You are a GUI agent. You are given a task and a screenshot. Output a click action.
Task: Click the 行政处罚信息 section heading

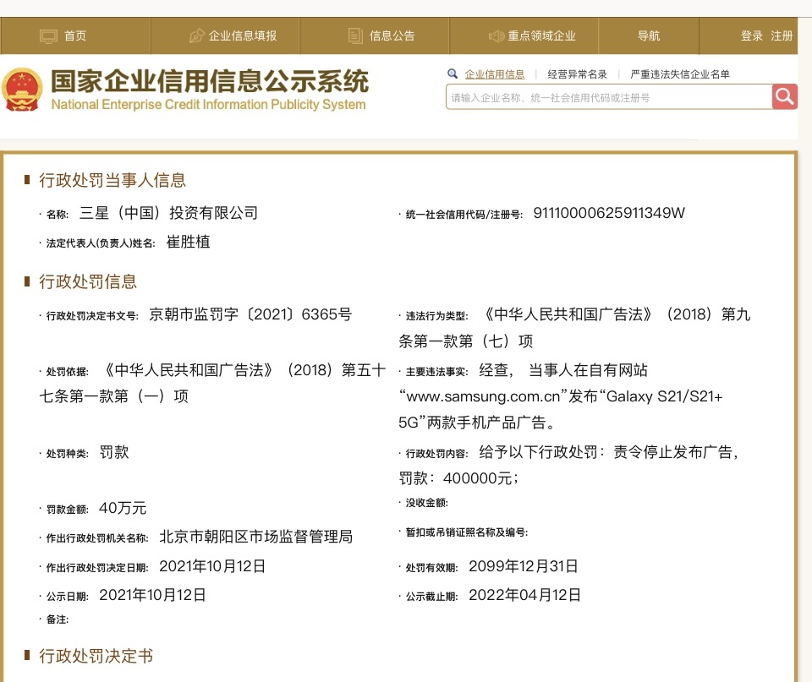point(88,281)
